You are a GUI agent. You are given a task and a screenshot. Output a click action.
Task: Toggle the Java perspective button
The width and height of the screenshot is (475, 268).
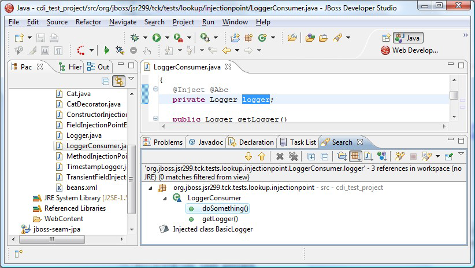point(408,38)
